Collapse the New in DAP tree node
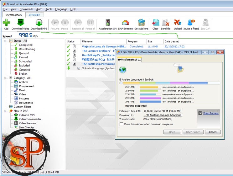Screen dimensions: 233x176 tap(5, 111)
